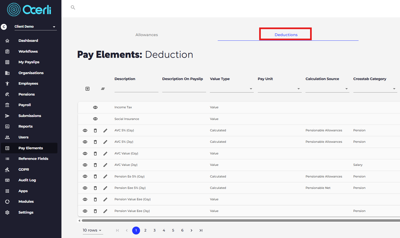Delete the AVC 5% (Gsy) deduction
This screenshot has height=238, width=400.
[x=95, y=131]
